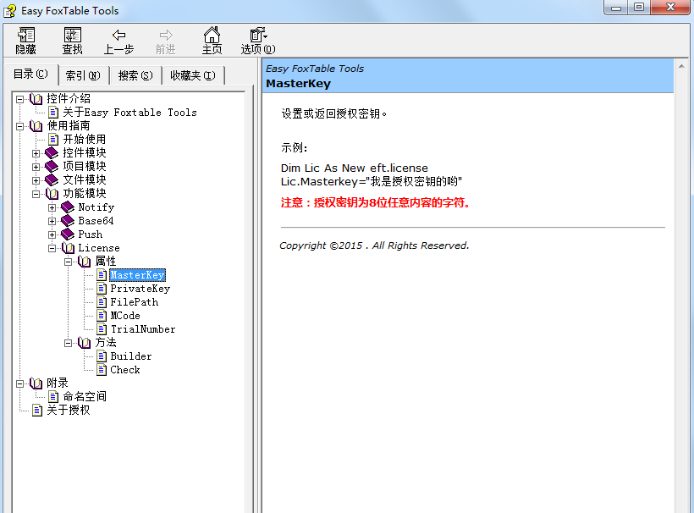
Task: Expand the Push tree node
Action: pyautogui.click(x=52, y=234)
